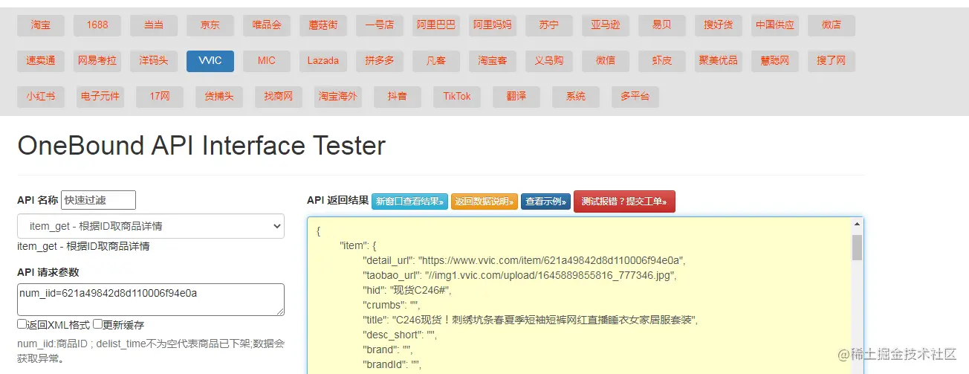This screenshot has width=969, height=374.
Task: Open the 淘宝 platform tab
Action: tap(41, 25)
